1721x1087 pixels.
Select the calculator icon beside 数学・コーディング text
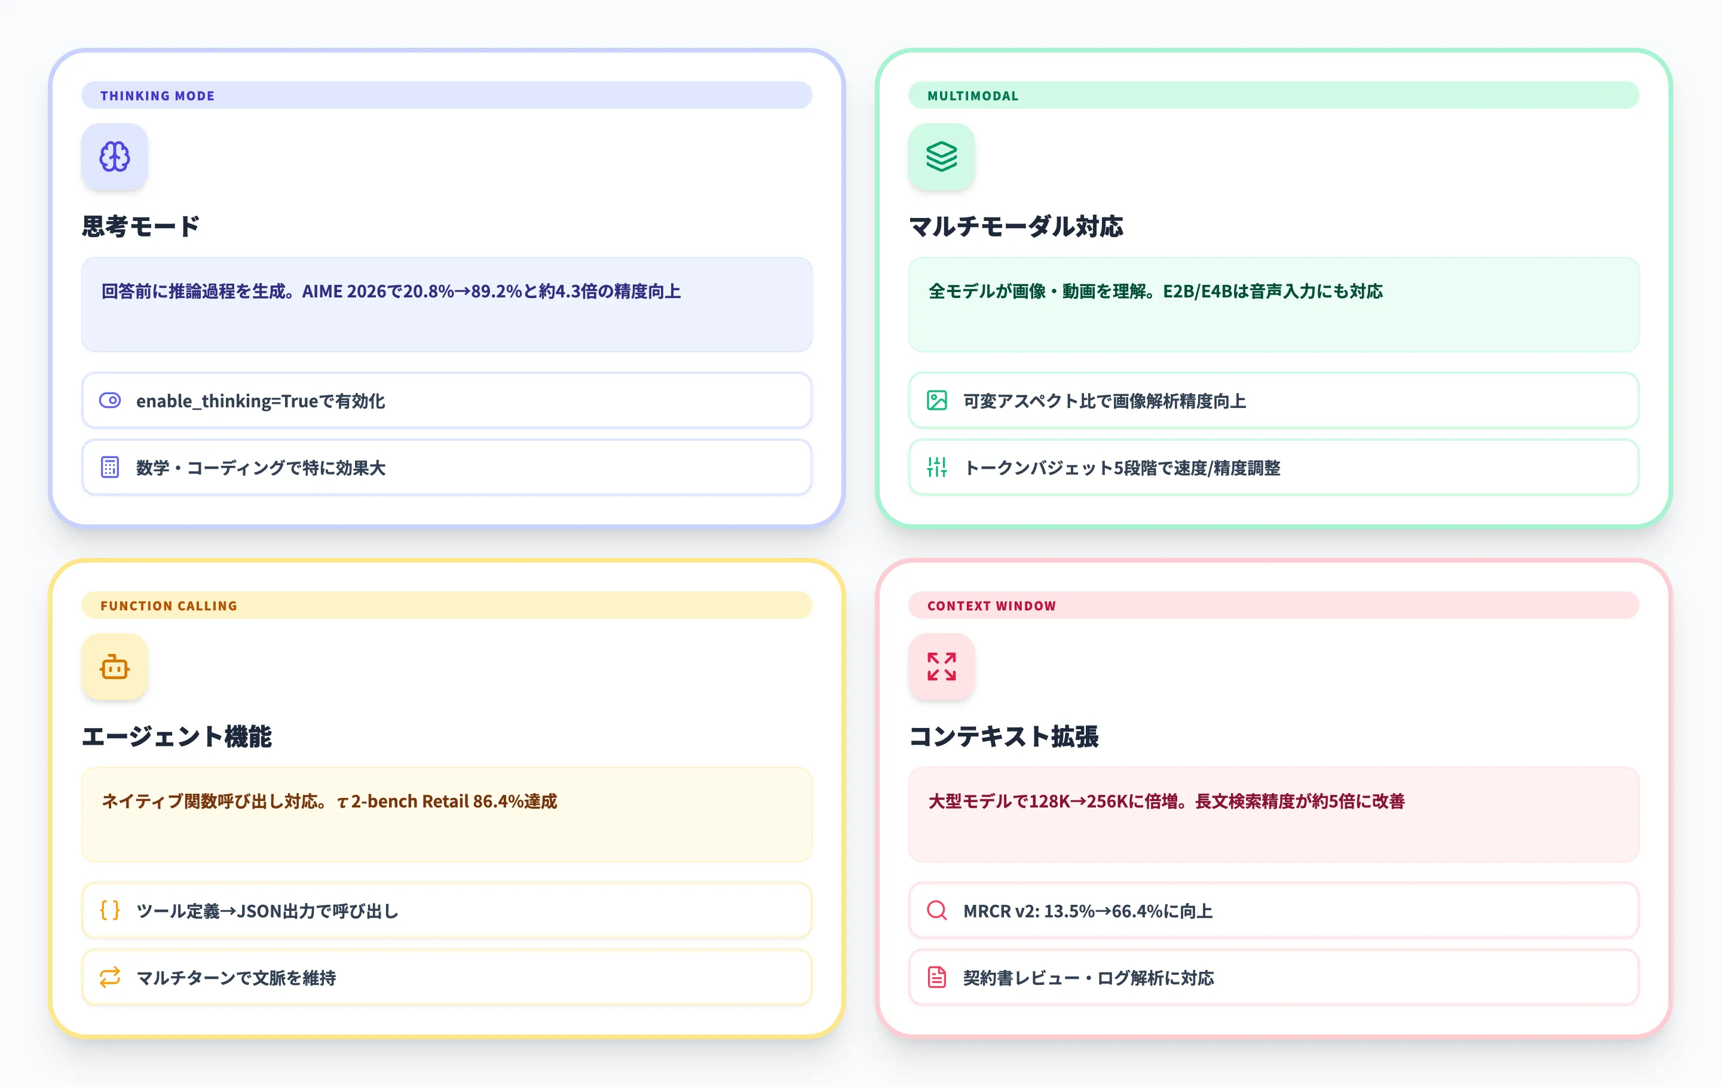click(x=109, y=468)
